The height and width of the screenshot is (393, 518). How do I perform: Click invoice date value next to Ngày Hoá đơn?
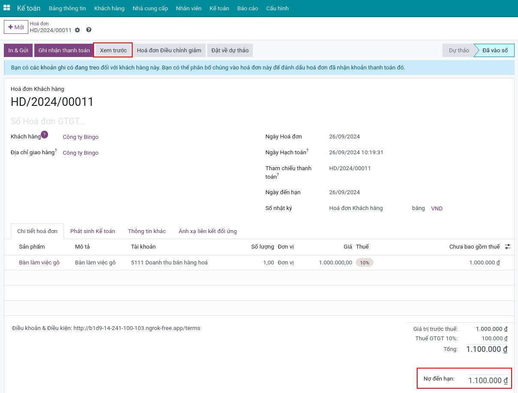click(x=345, y=137)
